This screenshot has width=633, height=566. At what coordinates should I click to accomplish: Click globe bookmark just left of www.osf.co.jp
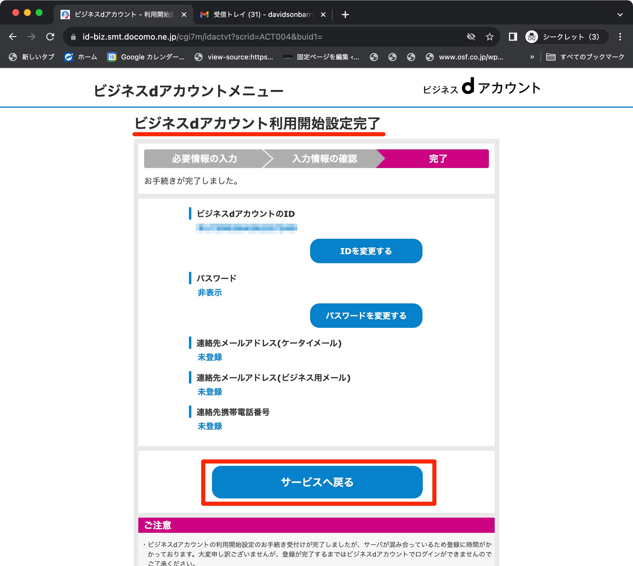411,57
